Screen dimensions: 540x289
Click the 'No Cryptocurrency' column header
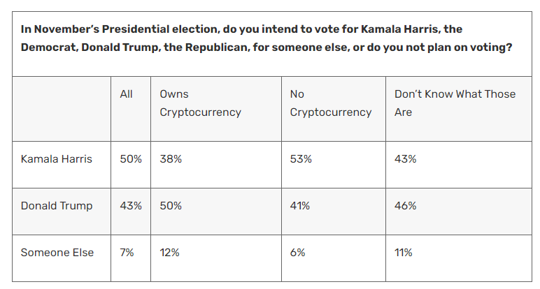click(331, 103)
